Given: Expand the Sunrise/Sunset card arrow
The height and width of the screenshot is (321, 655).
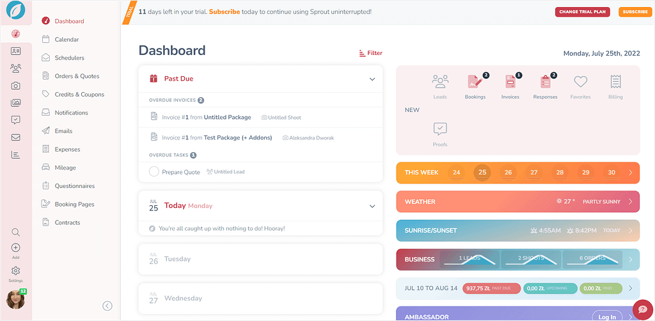Looking at the screenshot, I should 630,230.
